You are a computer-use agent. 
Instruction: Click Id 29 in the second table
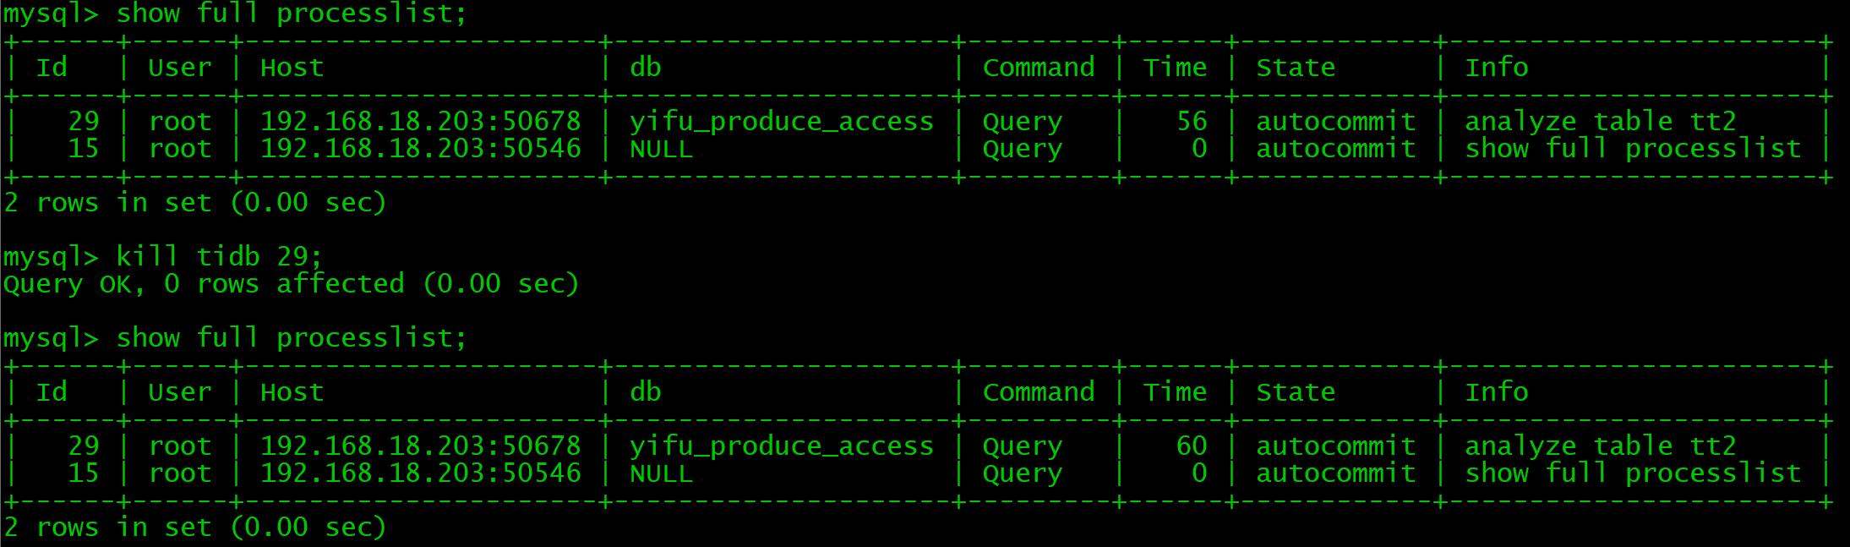coord(83,446)
